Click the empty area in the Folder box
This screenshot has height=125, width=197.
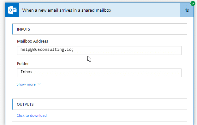(x=107, y=73)
